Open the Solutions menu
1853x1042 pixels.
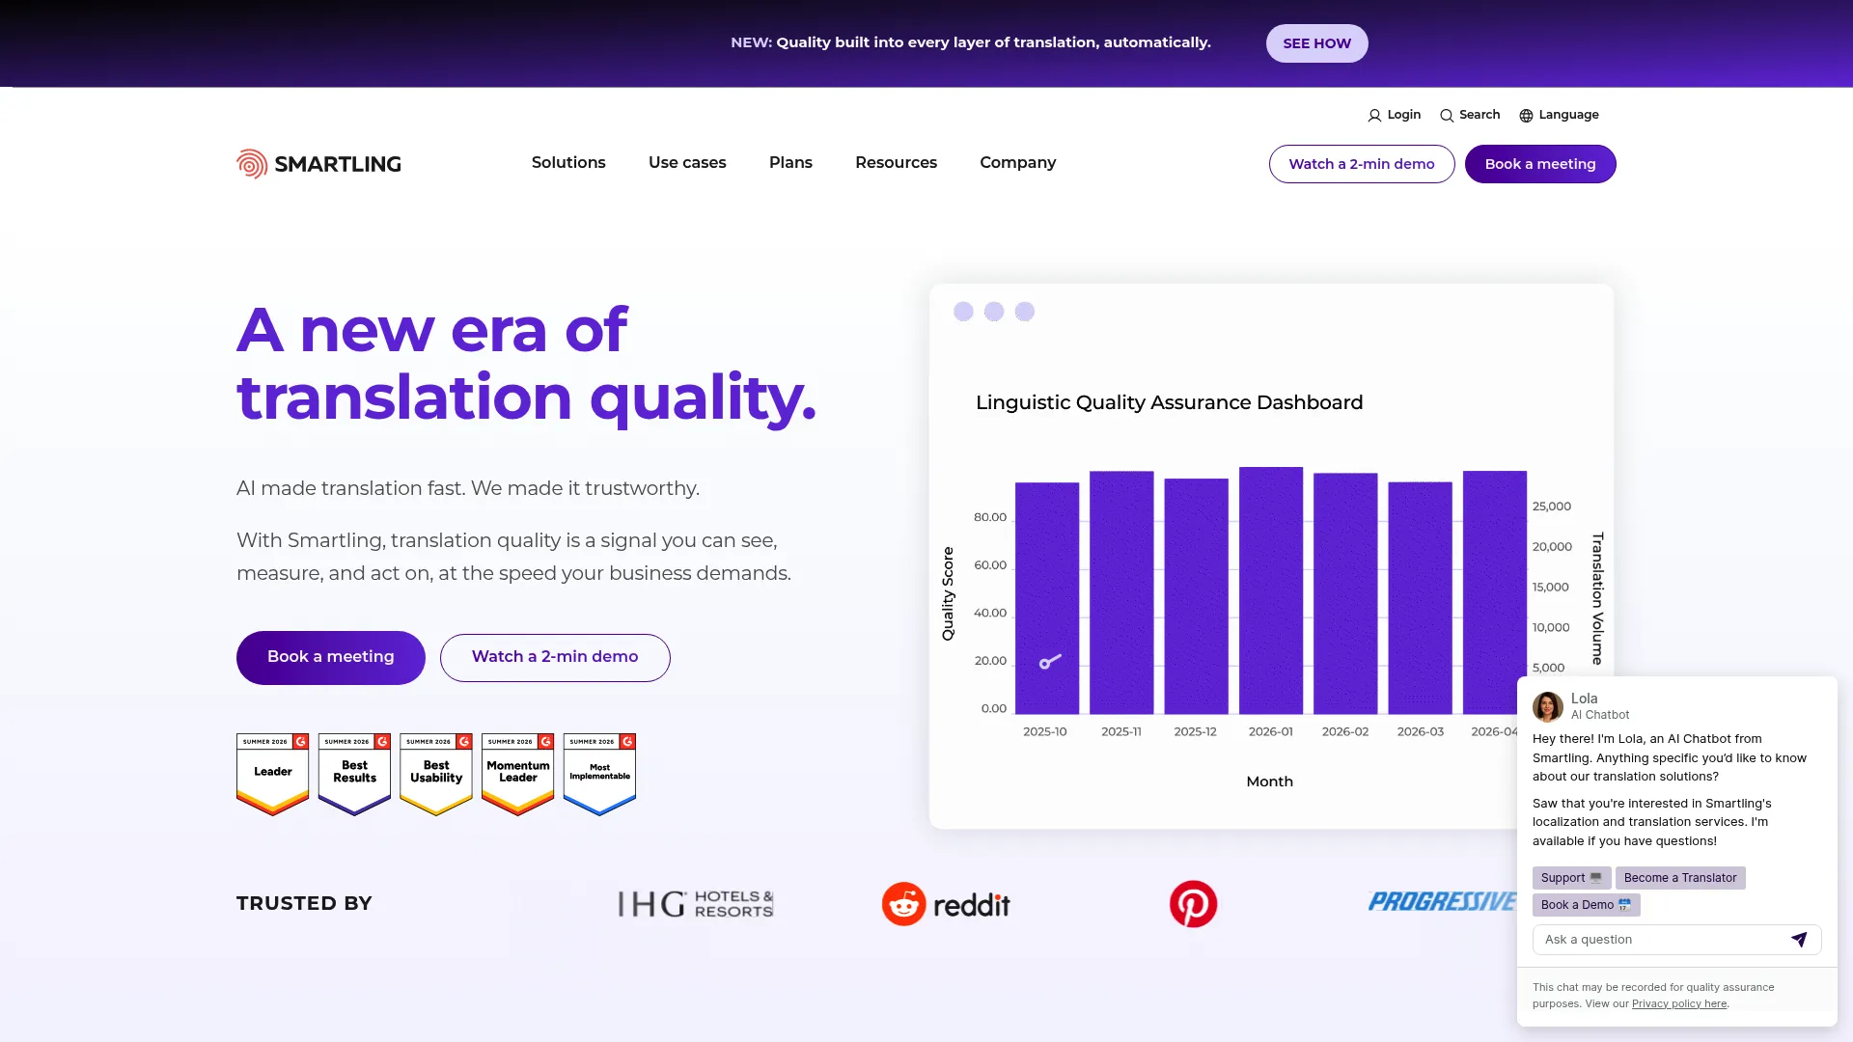click(568, 163)
